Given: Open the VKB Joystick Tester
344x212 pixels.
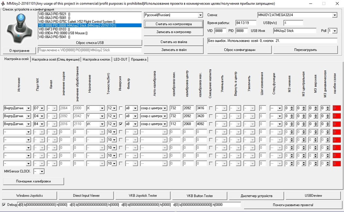Looking at the screenshot, I should coord(142,195).
